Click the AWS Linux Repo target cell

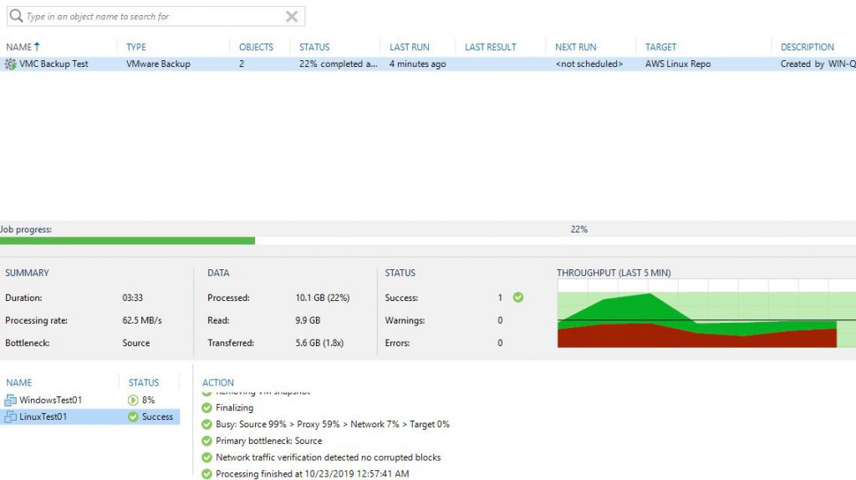[x=678, y=64]
